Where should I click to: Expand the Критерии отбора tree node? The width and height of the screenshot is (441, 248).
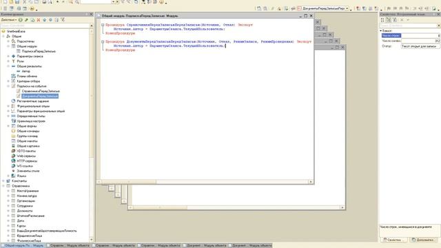coord(8,81)
